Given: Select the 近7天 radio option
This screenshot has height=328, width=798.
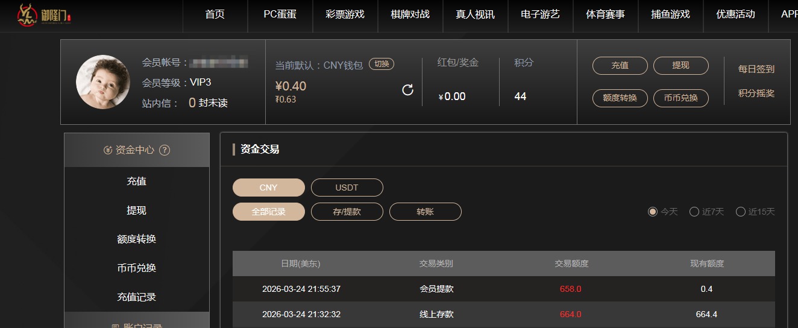Looking at the screenshot, I should [694, 212].
